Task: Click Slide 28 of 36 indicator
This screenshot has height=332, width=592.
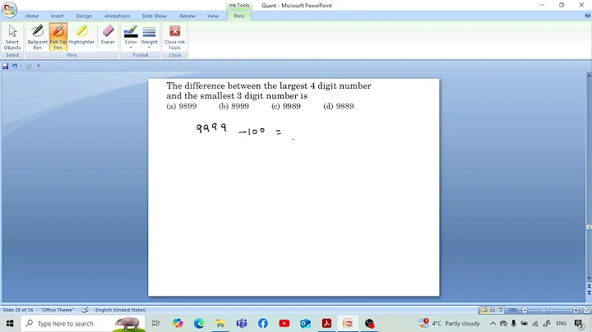Action: (18, 310)
